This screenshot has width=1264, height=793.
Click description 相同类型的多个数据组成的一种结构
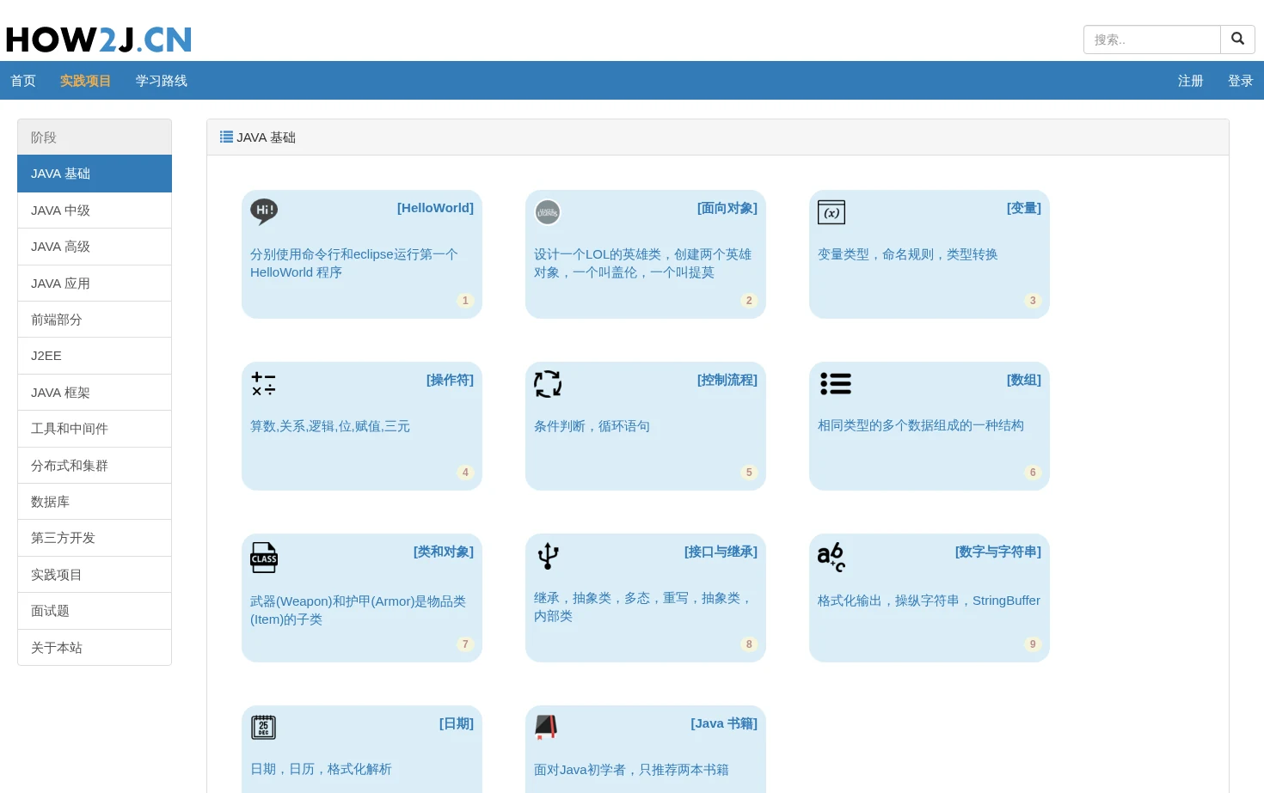point(921,425)
